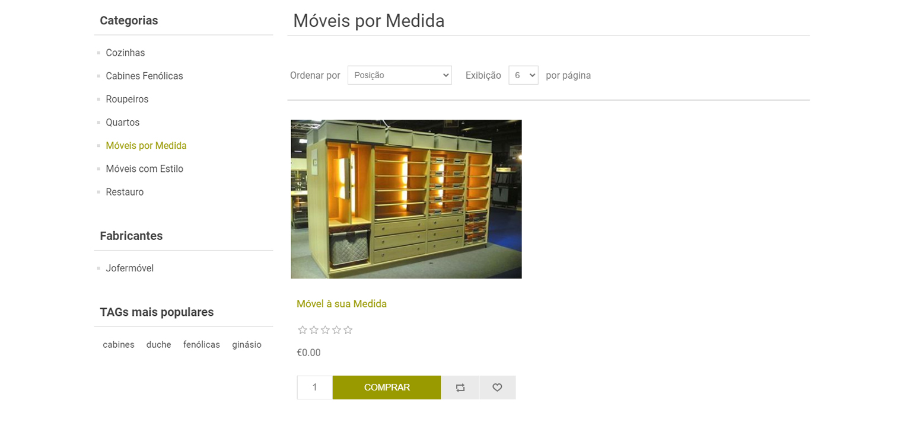Open Roupeiros category

click(127, 99)
